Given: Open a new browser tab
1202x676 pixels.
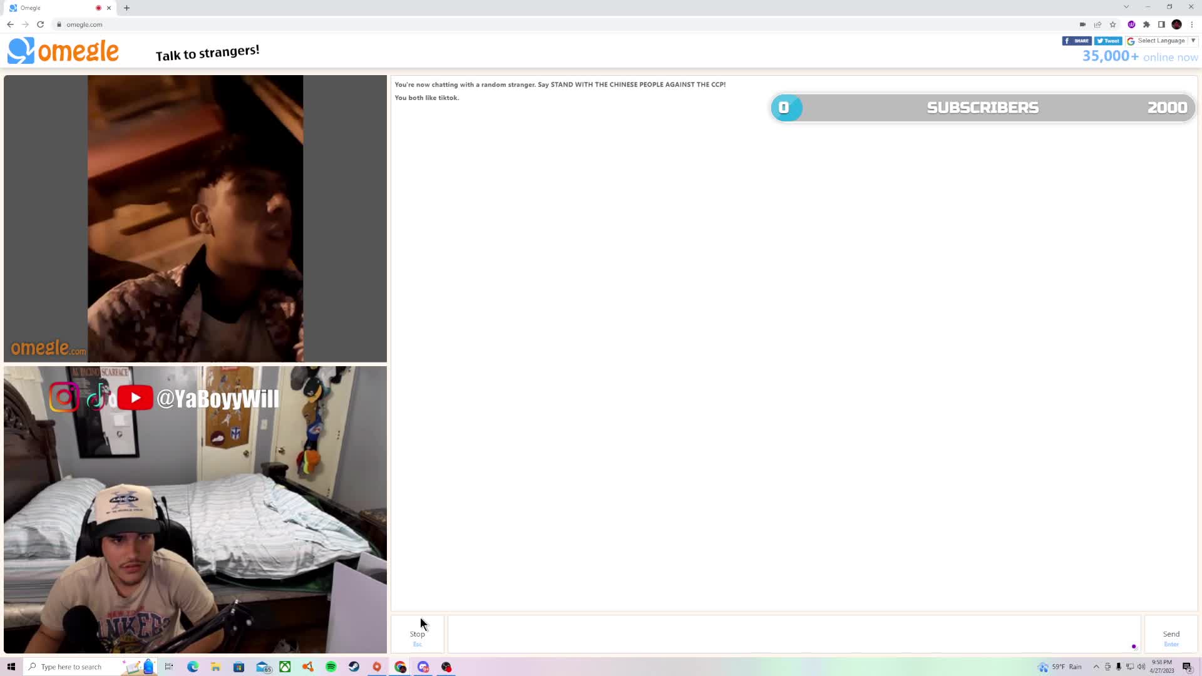Looking at the screenshot, I should (x=127, y=8).
